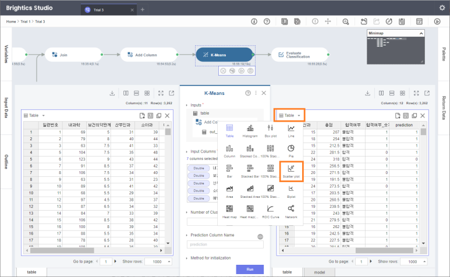Select the Add Column workflow node
This screenshot has width=450, height=277.
coord(149,55)
